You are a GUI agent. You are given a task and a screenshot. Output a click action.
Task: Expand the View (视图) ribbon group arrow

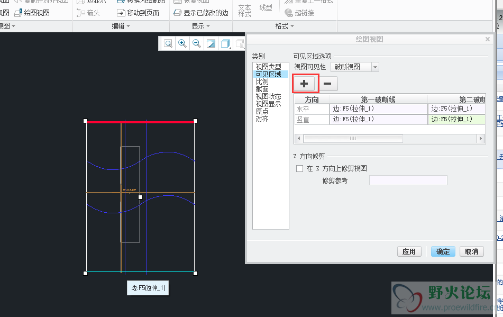pyautogui.click(x=13, y=26)
